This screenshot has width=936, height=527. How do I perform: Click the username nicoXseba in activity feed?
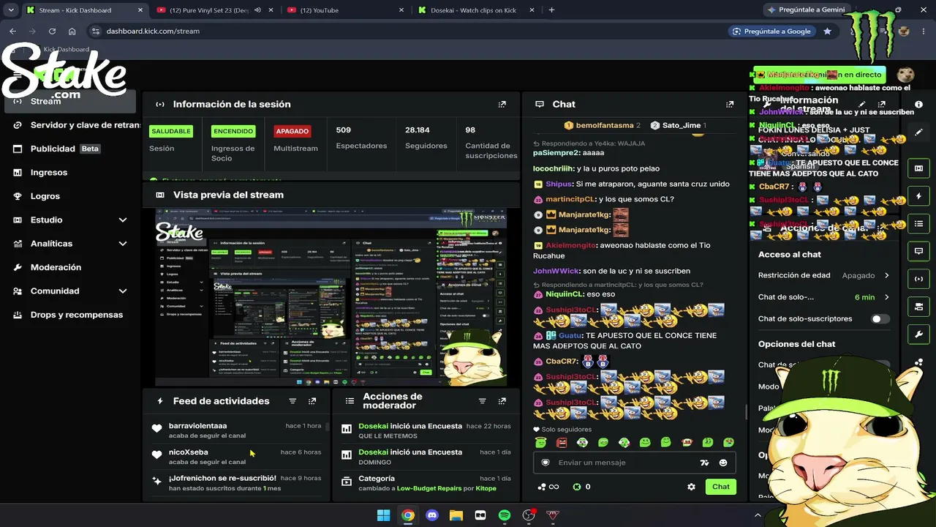pos(188,452)
